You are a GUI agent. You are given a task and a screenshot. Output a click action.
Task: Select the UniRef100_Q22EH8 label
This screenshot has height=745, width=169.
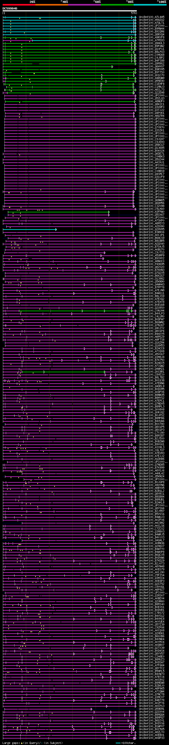click(151, 92)
